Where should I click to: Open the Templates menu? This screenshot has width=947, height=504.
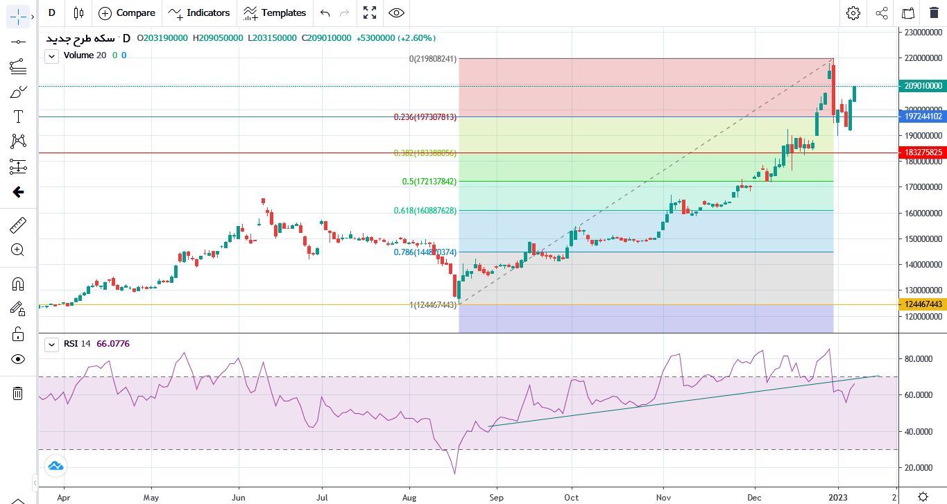pyautogui.click(x=275, y=13)
